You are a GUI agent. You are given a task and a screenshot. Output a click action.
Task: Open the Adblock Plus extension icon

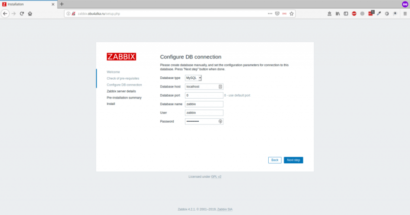[354, 14]
